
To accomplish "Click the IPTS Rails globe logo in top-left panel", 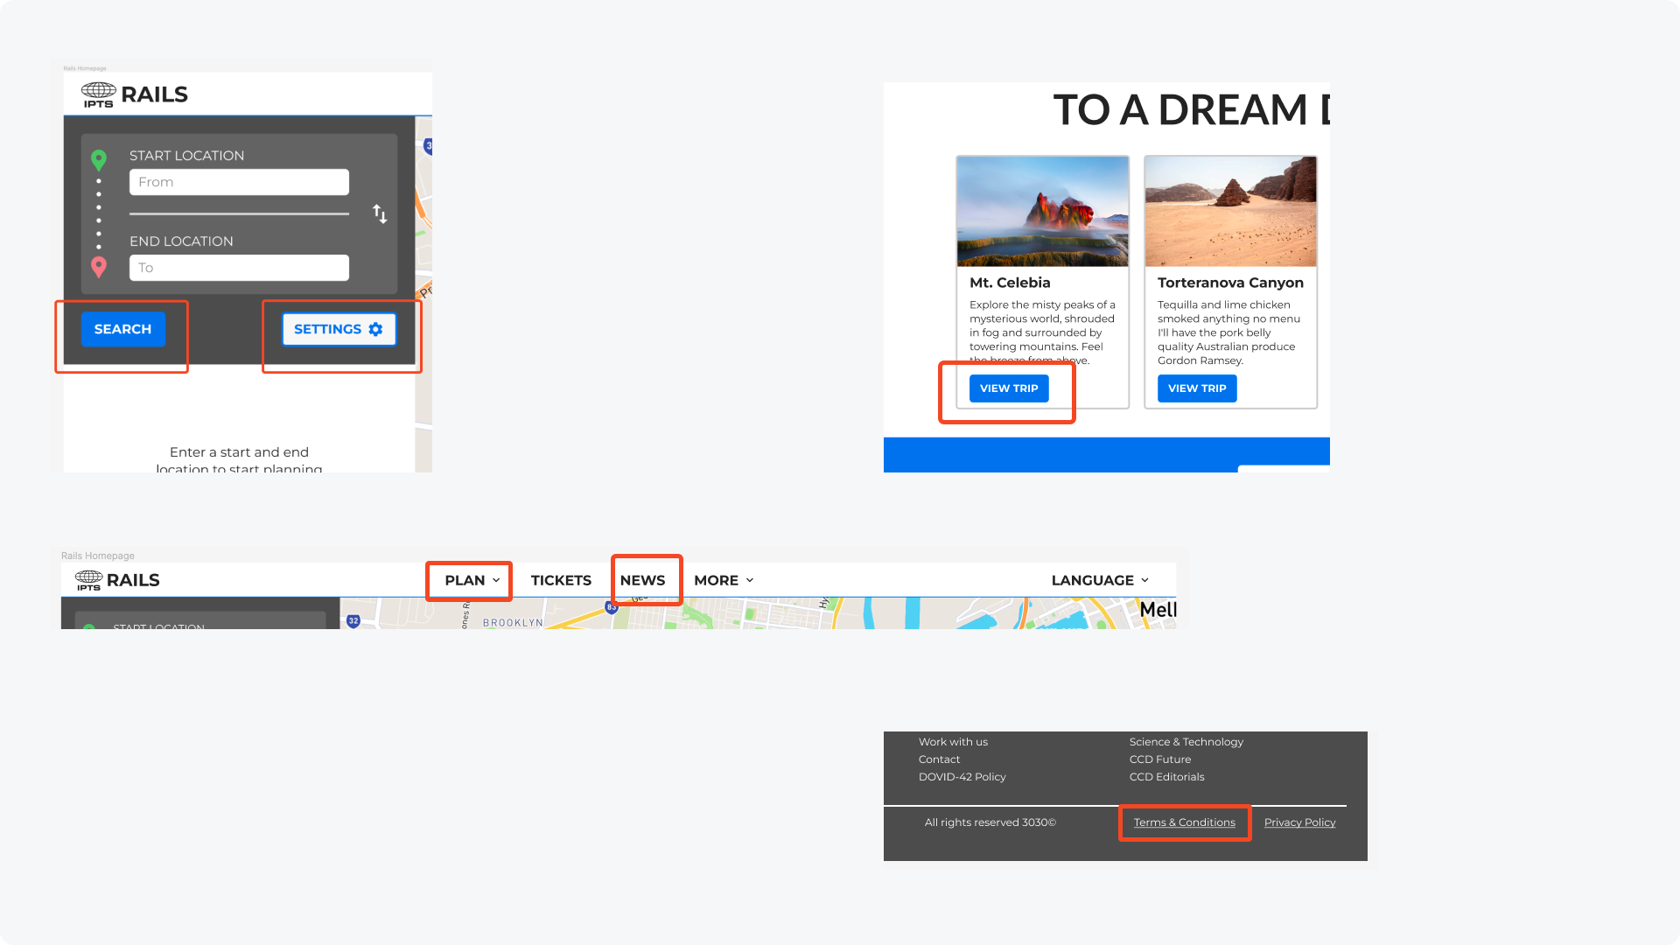I will click(x=99, y=94).
